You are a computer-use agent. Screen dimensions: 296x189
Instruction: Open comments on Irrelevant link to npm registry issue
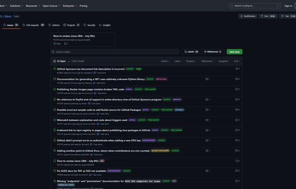coord(238,130)
